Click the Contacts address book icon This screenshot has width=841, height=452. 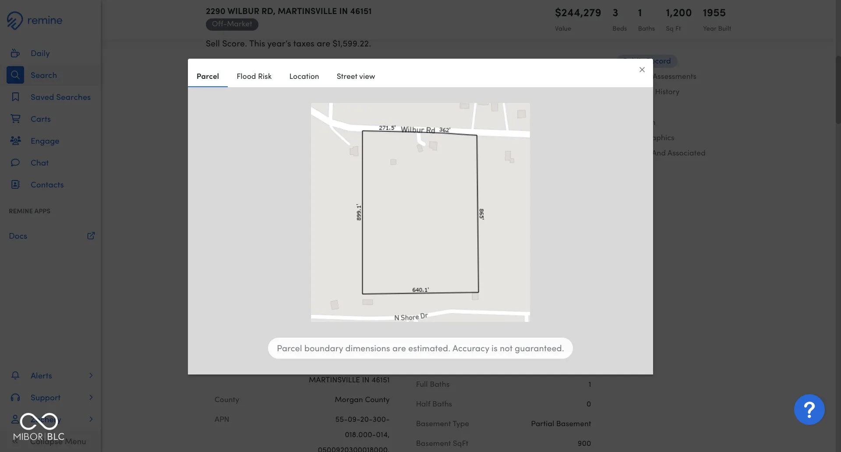[x=15, y=185]
